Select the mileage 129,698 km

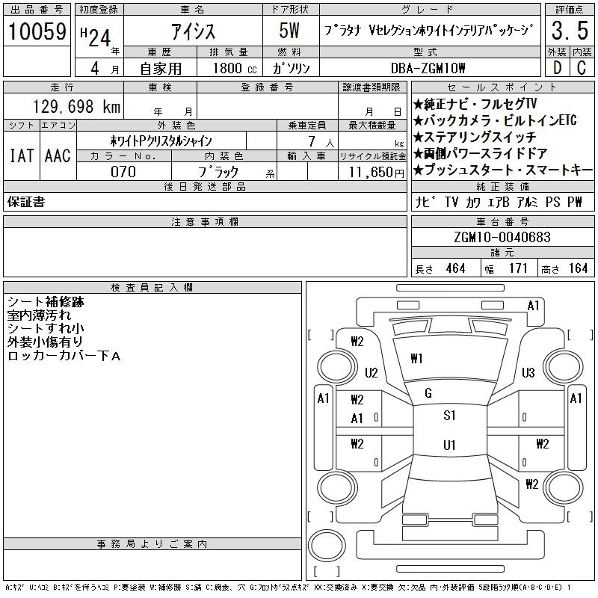point(76,107)
